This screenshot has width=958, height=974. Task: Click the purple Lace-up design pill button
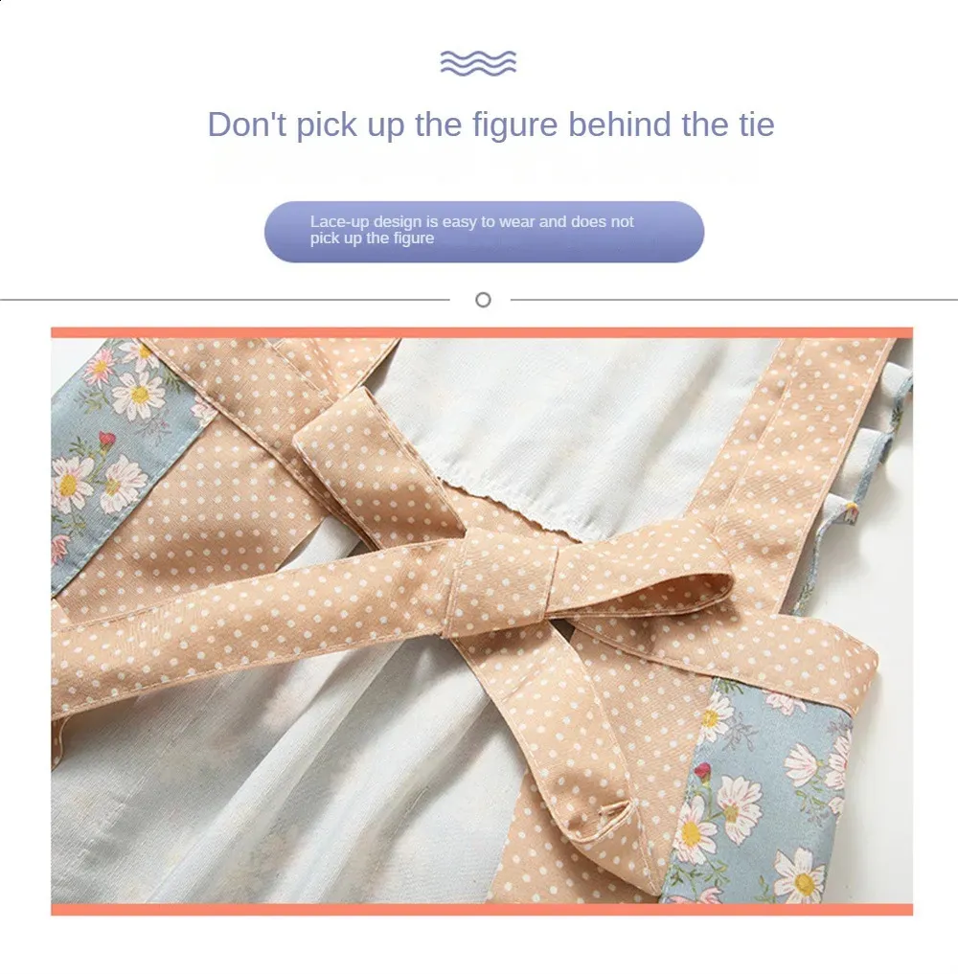pyautogui.click(x=484, y=232)
